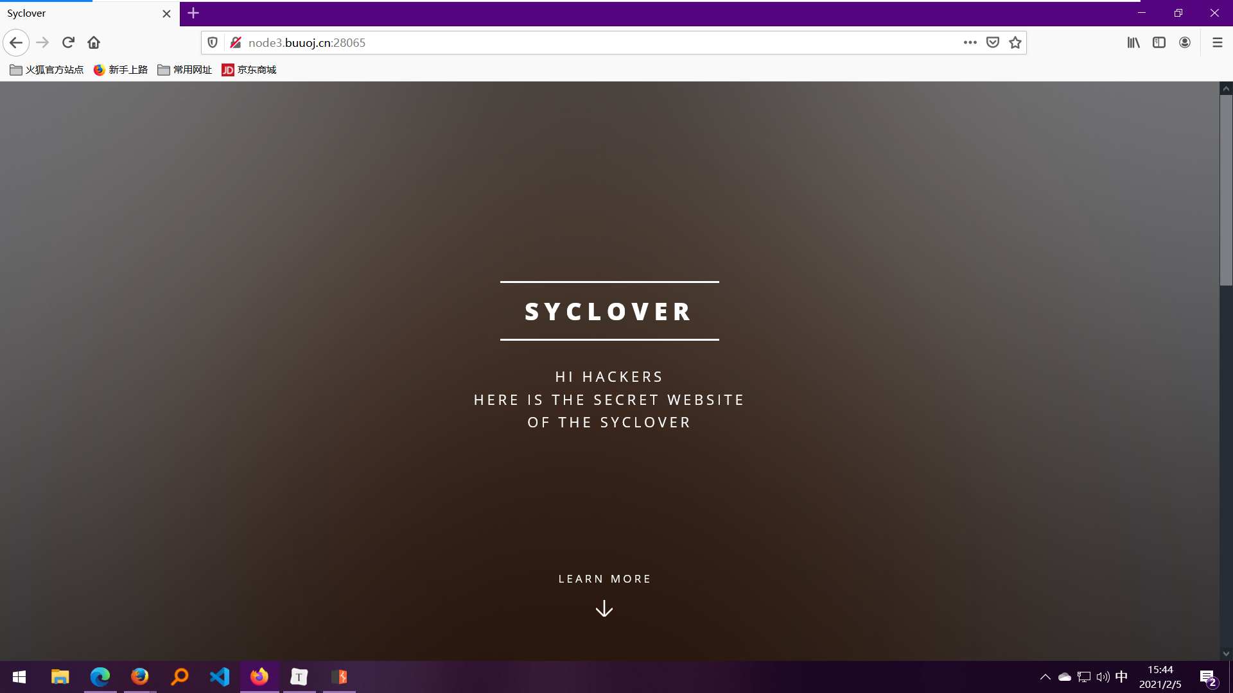Click the browser back arrow button

16,42
